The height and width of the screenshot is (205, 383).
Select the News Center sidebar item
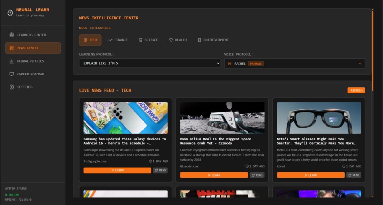(x=33, y=48)
